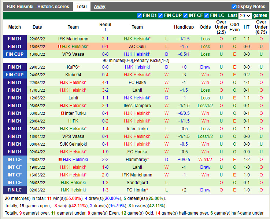Click the Odd Even column header
270x219 pixels.
(x=234, y=27)
